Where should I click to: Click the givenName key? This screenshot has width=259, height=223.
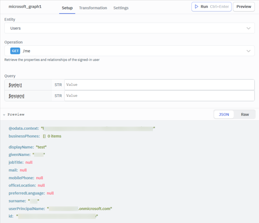click(x=20, y=155)
